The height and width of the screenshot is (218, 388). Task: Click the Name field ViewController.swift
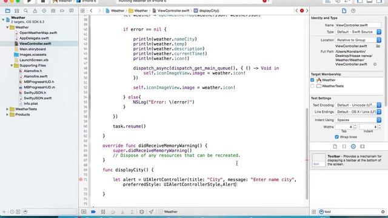[358, 25]
